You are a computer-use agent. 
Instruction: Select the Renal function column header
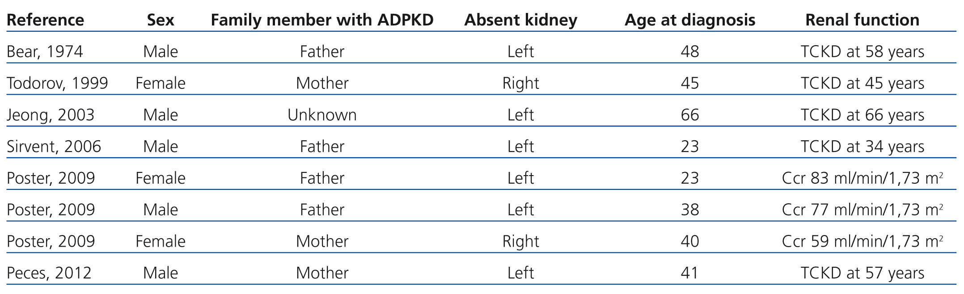pyautogui.click(x=862, y=20)
